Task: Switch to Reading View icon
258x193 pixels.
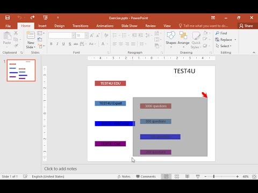Action: pos(187,176)
